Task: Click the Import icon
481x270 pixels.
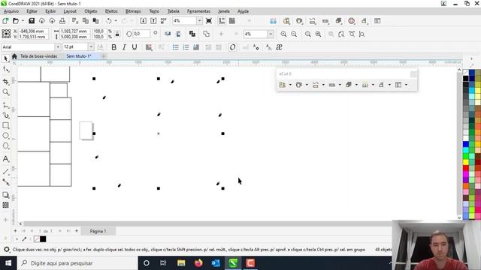Action: point(144,21)
